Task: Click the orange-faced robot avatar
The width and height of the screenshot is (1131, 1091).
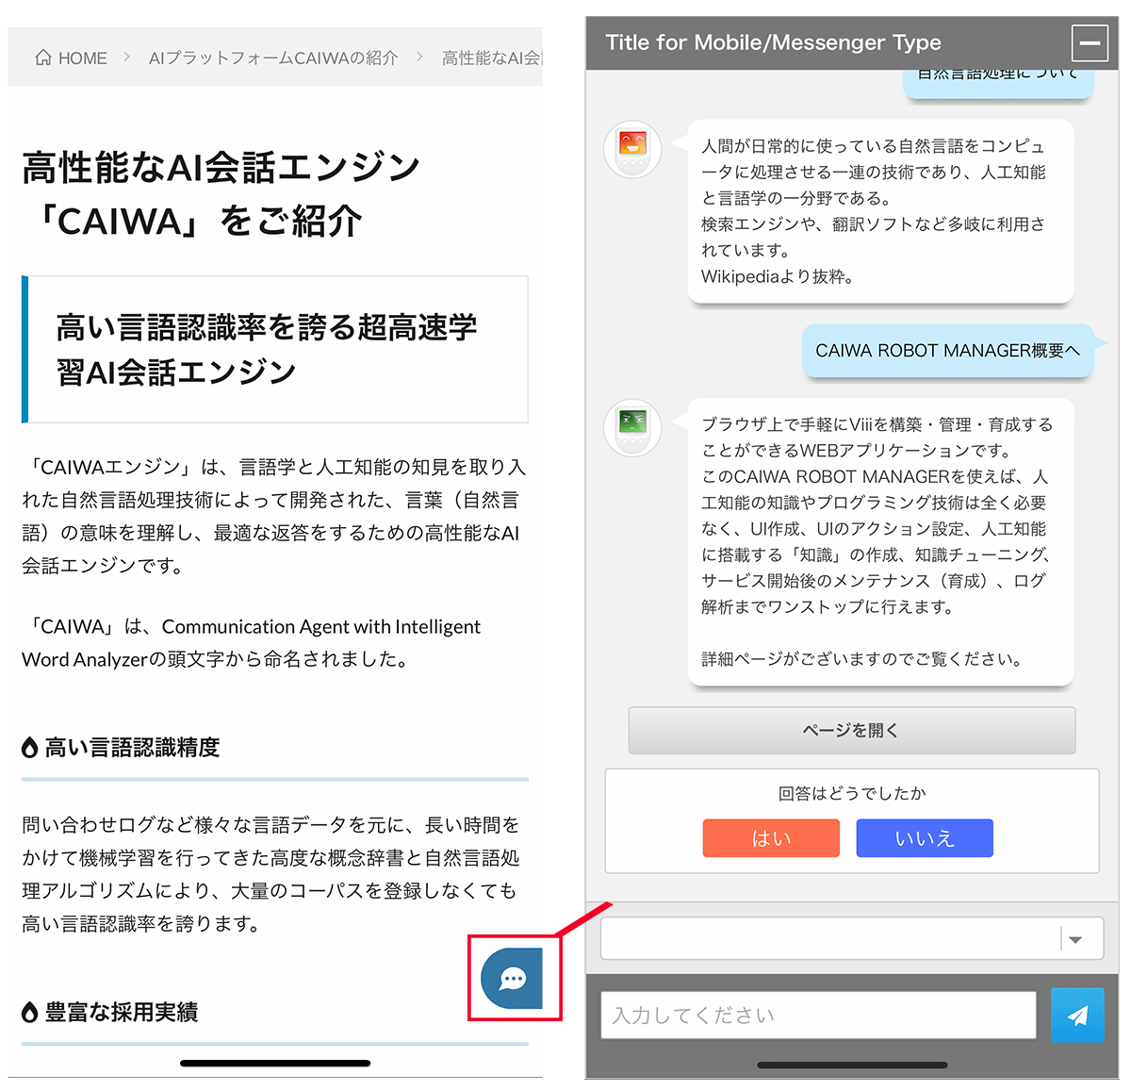Action: click(632, 149)
